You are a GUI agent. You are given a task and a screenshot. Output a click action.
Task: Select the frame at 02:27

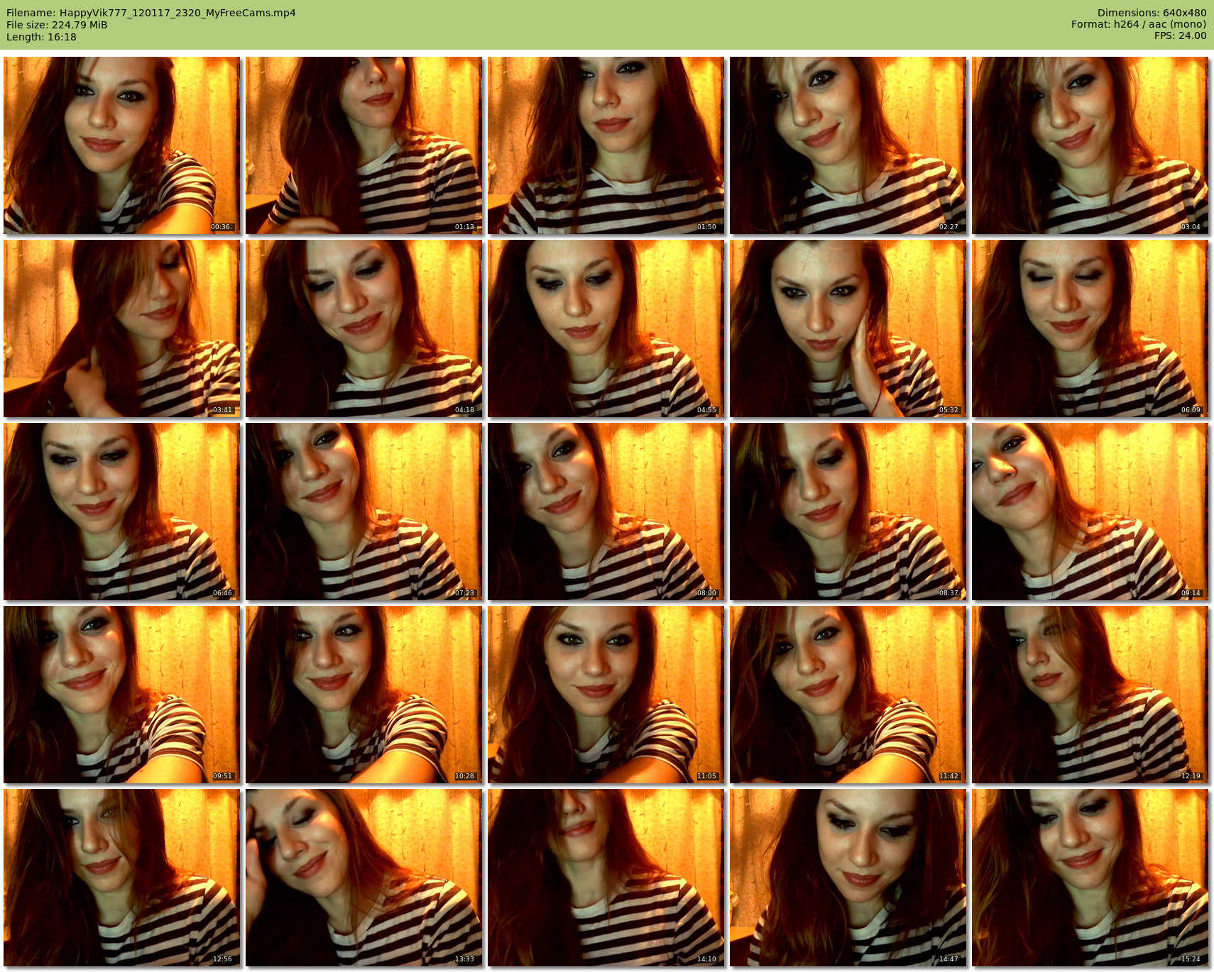(848, 145)
